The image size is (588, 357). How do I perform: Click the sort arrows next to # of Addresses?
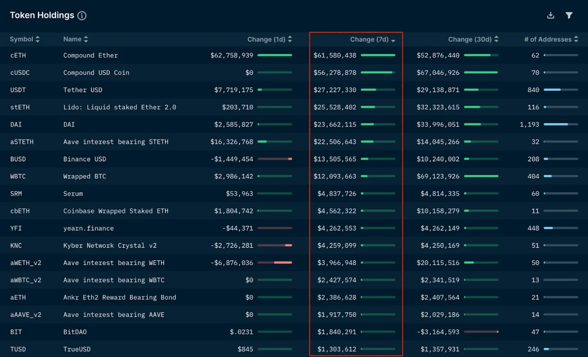(x=577, y=39)
